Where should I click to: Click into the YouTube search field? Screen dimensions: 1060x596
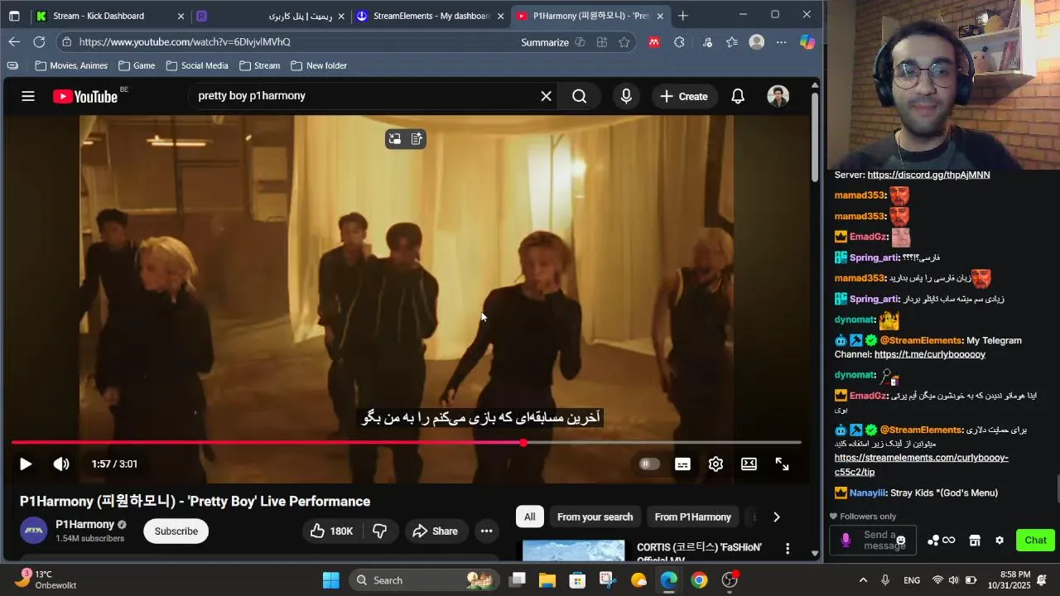(x=364, y=96)
